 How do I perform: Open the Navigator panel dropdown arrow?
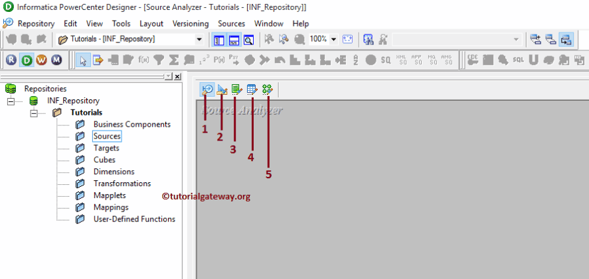coord(168,76)
